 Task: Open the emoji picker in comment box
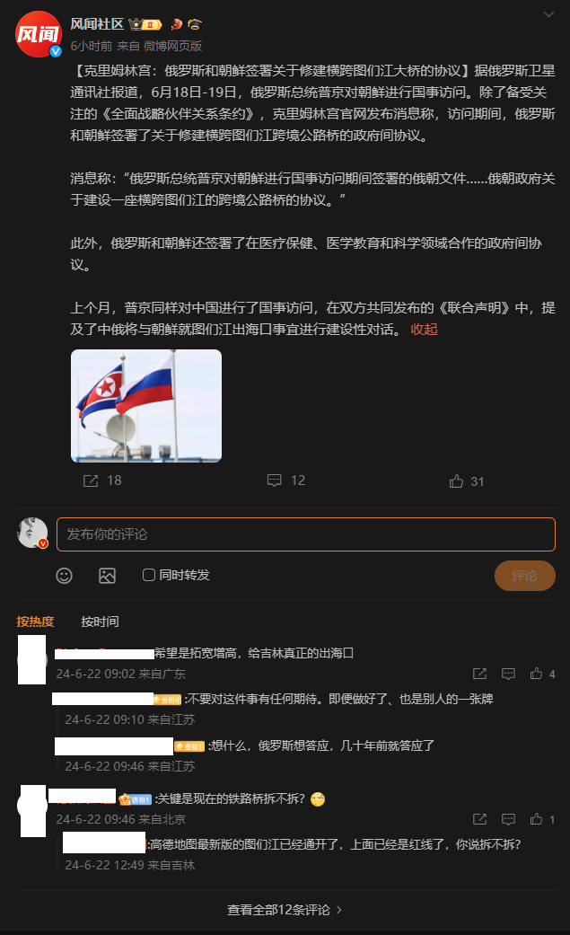point(65,576)
